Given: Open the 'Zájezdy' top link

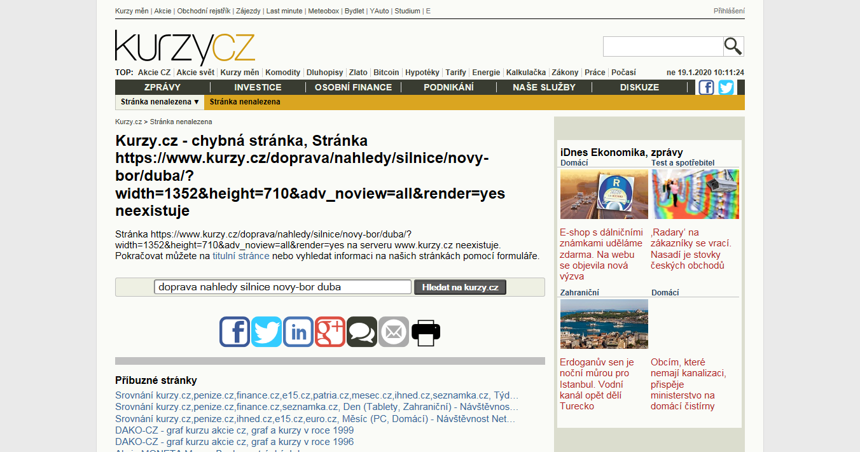Looking at the screenshot, I should (248, 11).
